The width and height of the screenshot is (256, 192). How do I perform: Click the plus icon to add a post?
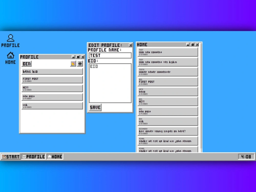click(80, 64)
